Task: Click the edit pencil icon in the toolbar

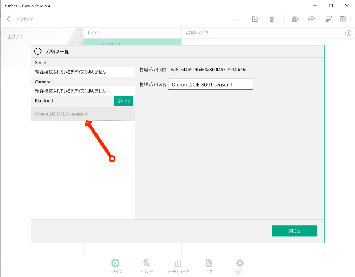Action: [x=255, y=19]
